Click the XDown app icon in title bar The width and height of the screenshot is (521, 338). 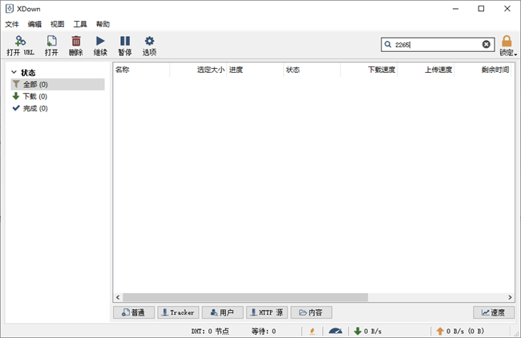(10, 9)
